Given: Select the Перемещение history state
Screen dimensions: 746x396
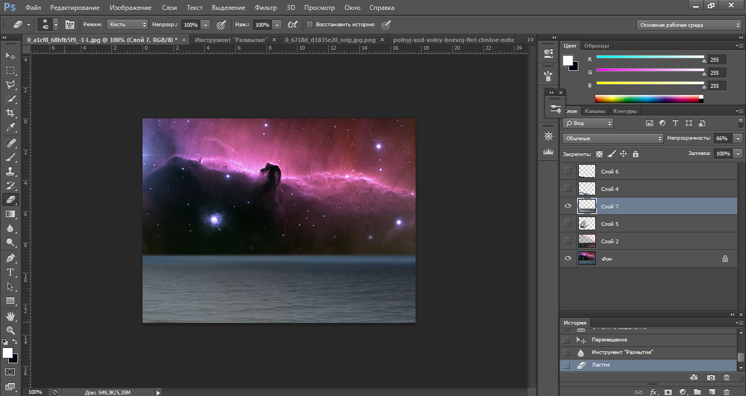Looking at the screenshot, I should point(649,340).
